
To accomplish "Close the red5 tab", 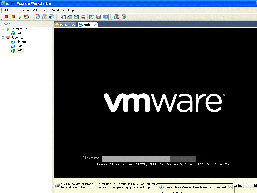I will (x=95, y=25).
